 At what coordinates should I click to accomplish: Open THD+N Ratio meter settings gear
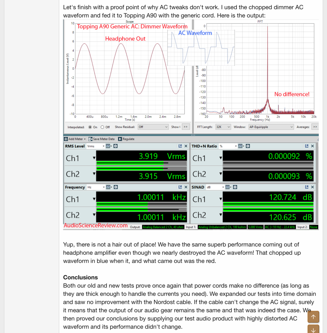[248, 146]
